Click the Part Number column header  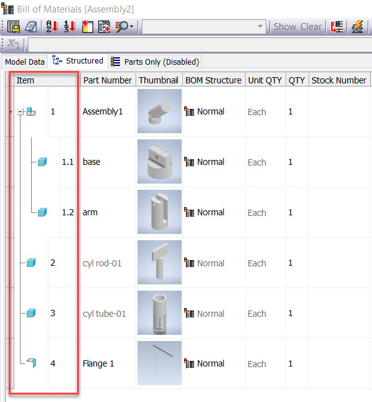point(108,80)
